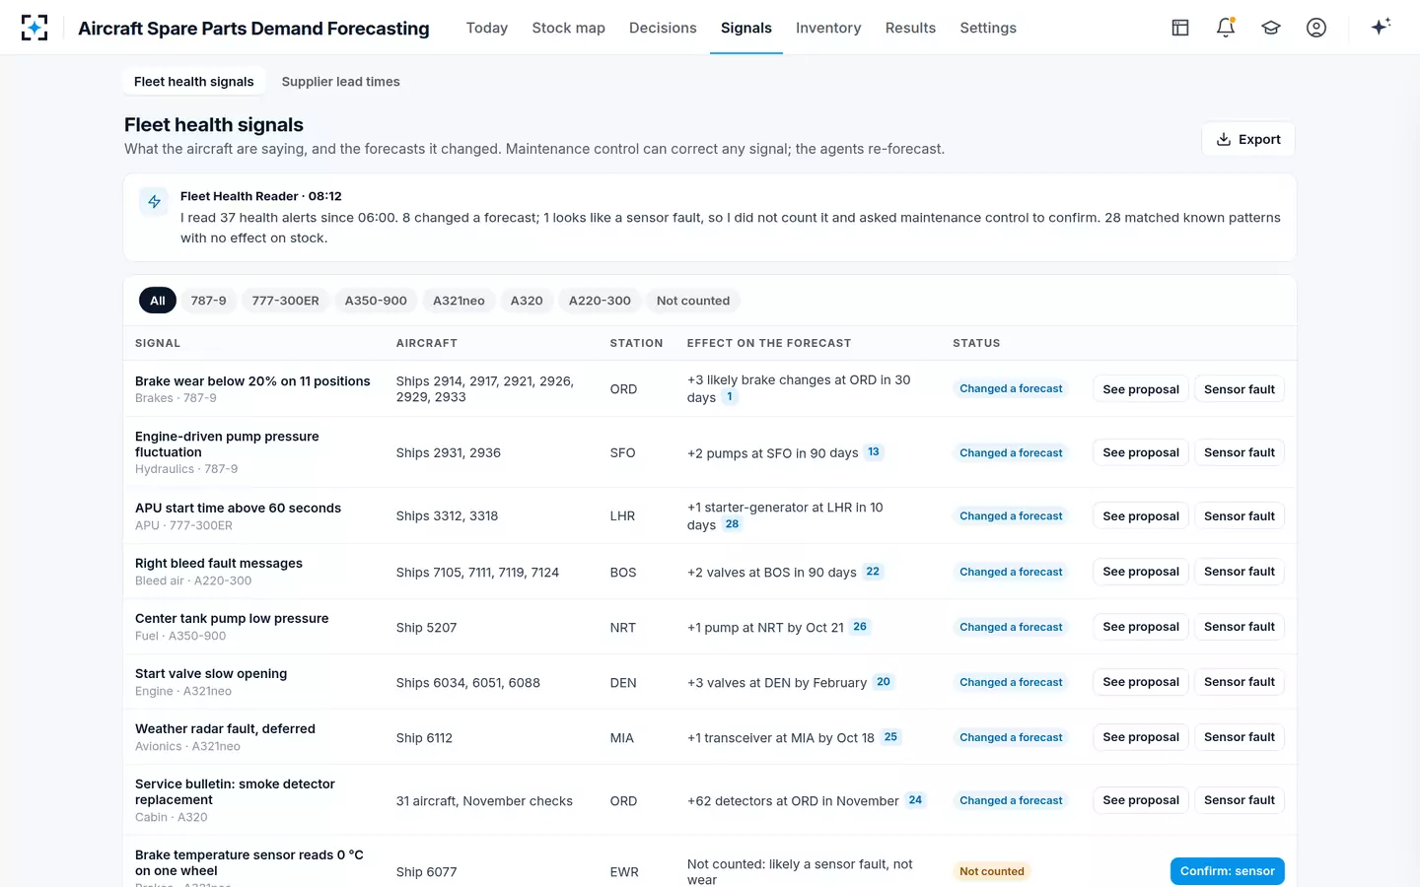The width and height of the screenshot is (1420, 887).
Task: Mark brake wear signal as sensor fault
Action: (1240, 389)
